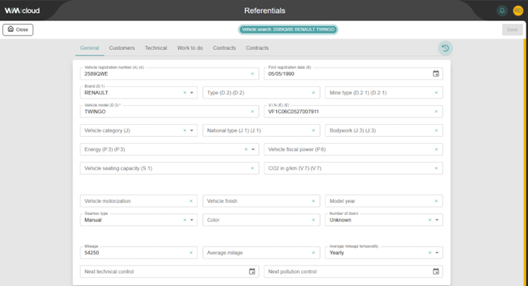Clear the Vehicle fiscal power field

pos(436,149)
